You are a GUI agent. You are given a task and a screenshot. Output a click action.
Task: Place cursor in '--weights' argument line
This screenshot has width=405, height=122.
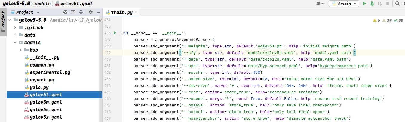[x=244, y=46]
